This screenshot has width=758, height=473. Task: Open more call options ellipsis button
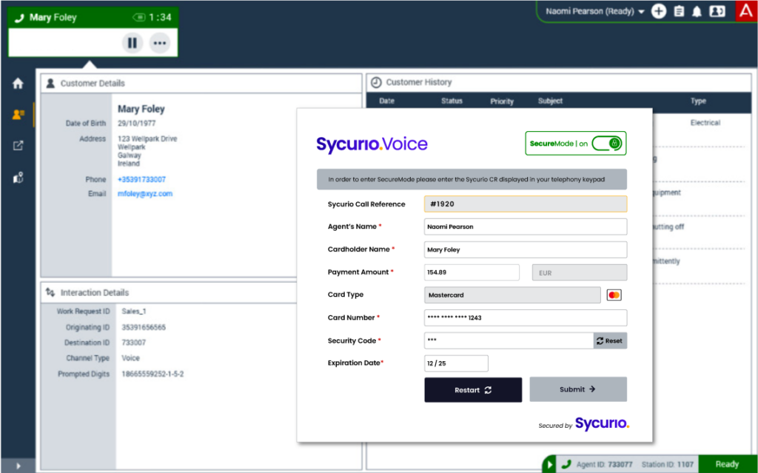tap(160, 43)
